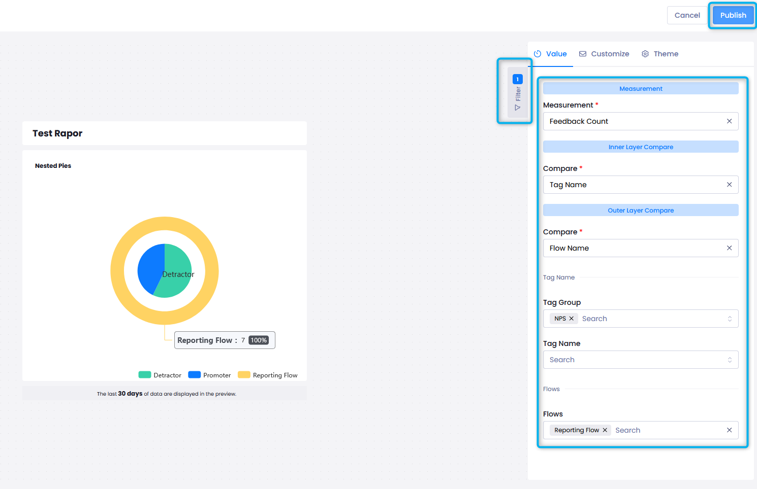Remove the NPS chip from Tag Group
The width and height of the screenshot is (757, 489).
coord(572,318)
